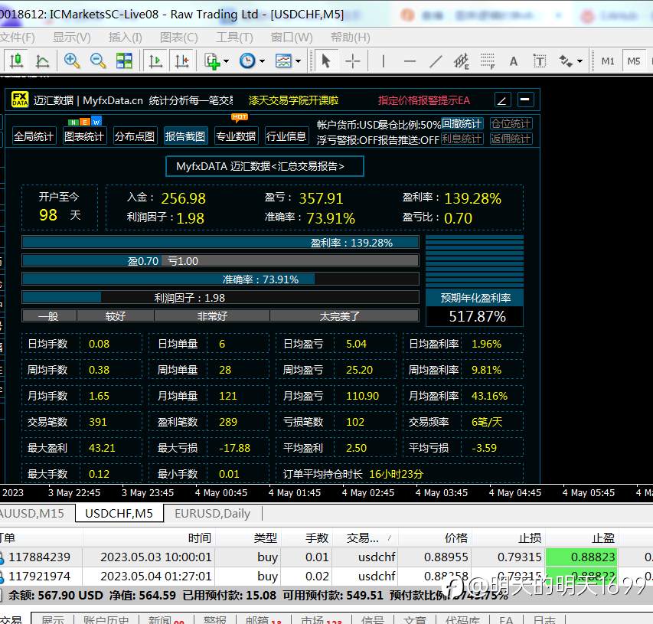Open 回撤统计 drawdown statistics
This screenshot has width=653, height=624.
point(462,124)
